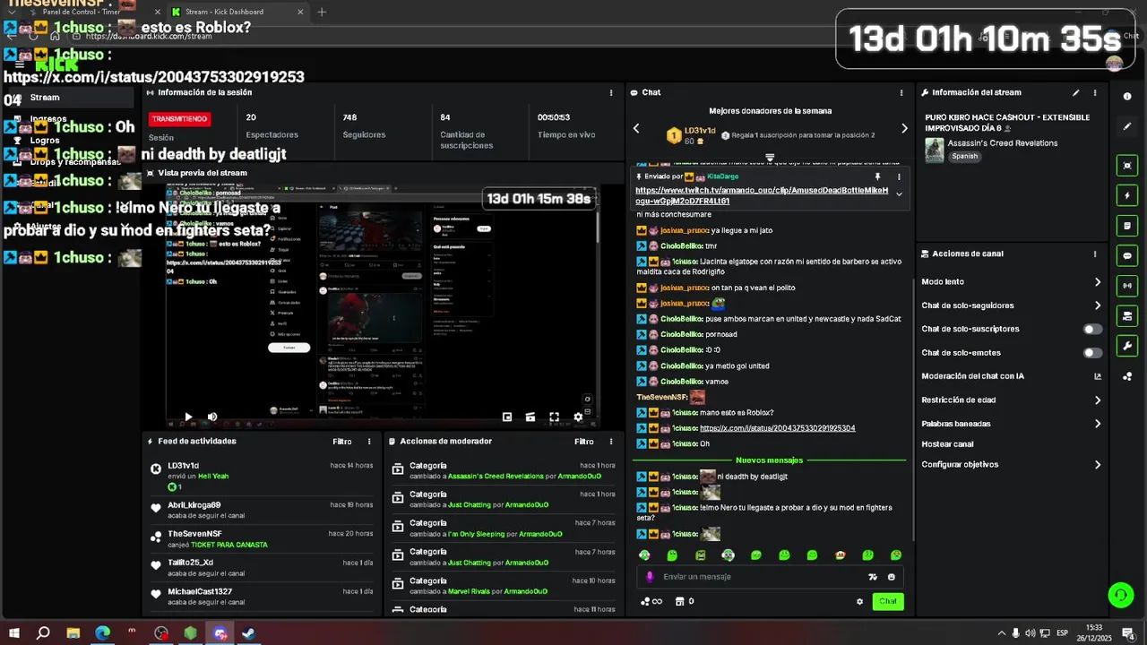Toggle Chat de solo-suscriptores switch
The image size is (1147, 645).
click(x=1092, y=329)
